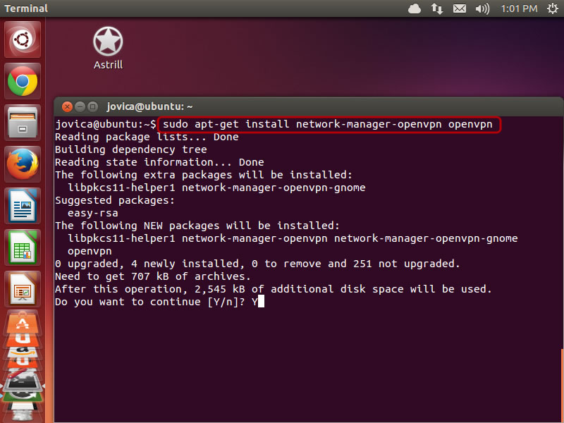564x423 pixels.
Task: Open LibreOffice Writer launcher icon
Action: click(23, 206)
